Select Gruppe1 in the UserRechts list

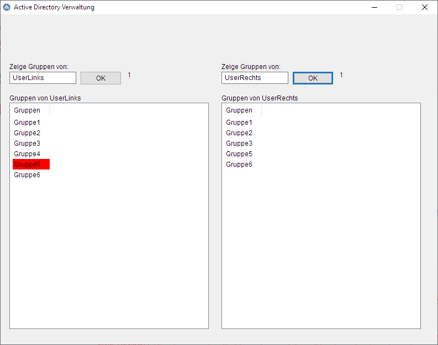239,123
